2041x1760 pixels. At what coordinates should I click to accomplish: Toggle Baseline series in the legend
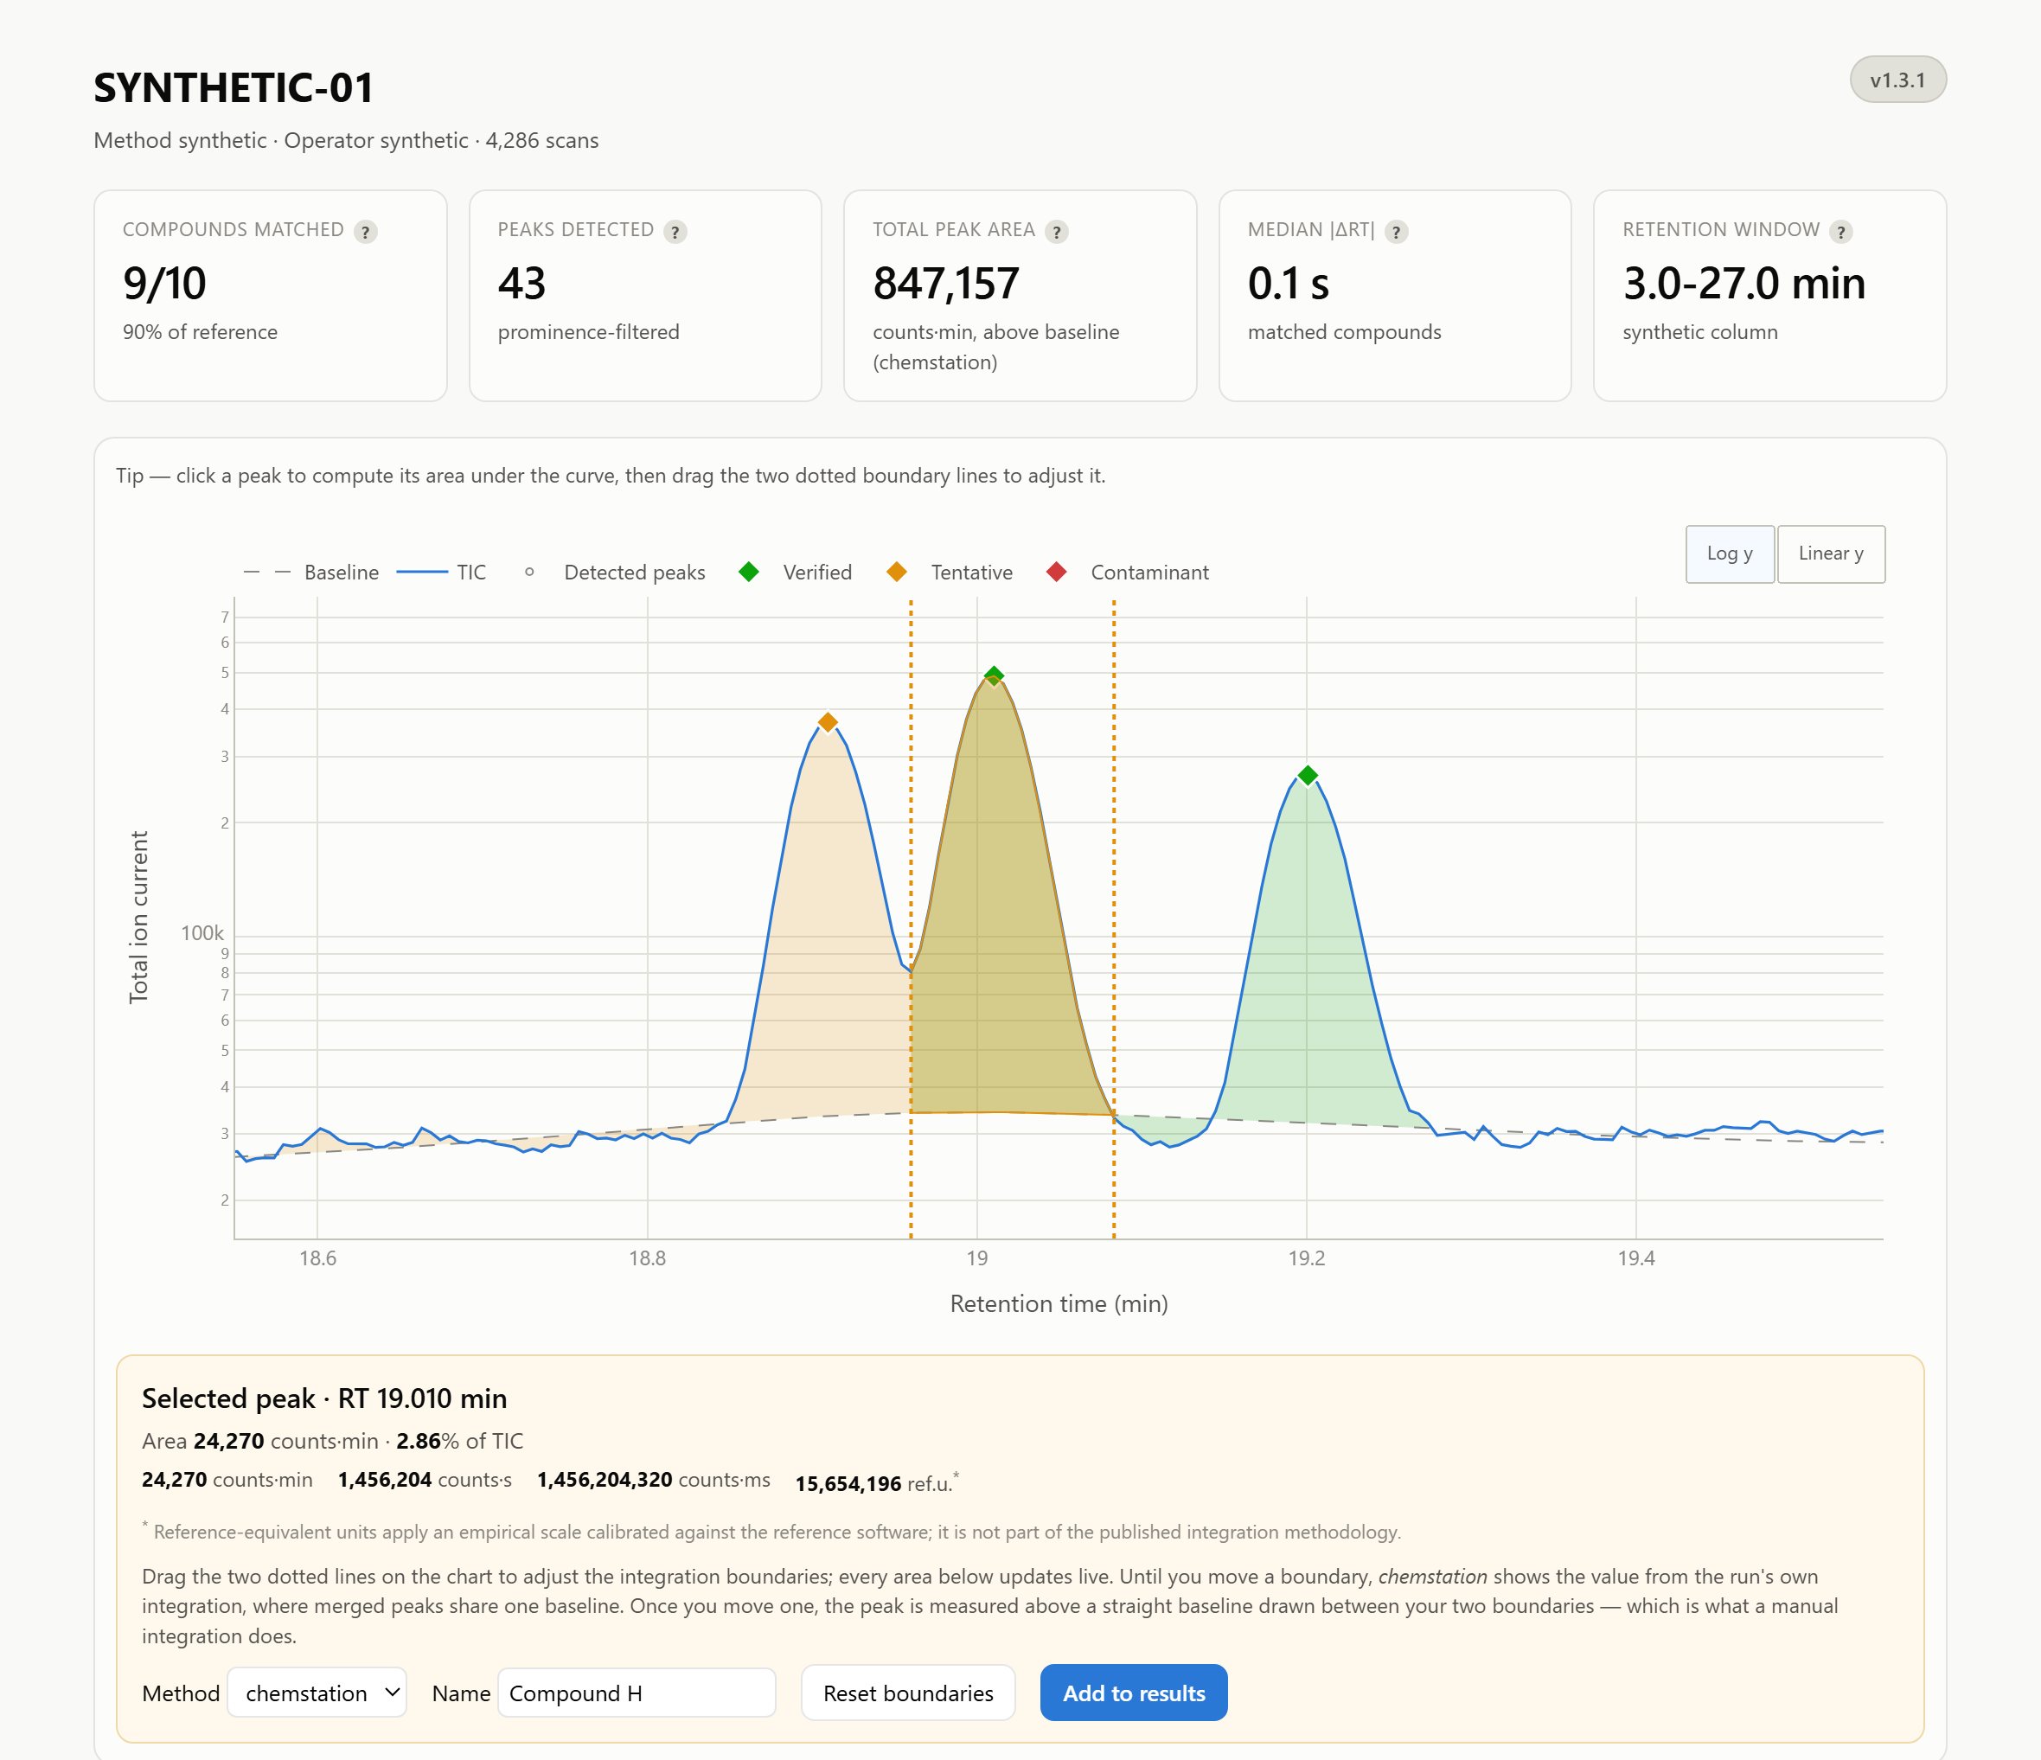coord(311,573)
